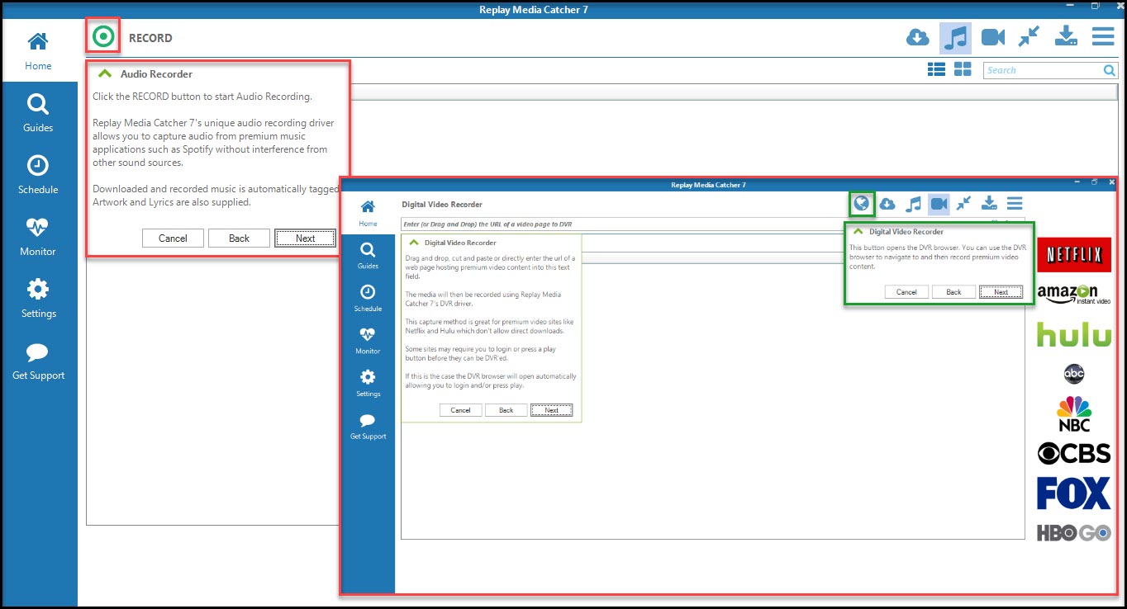Screen dimensions: 1127x609
Task: Open Home in the main window sidebar
Action: click(38, 50)
